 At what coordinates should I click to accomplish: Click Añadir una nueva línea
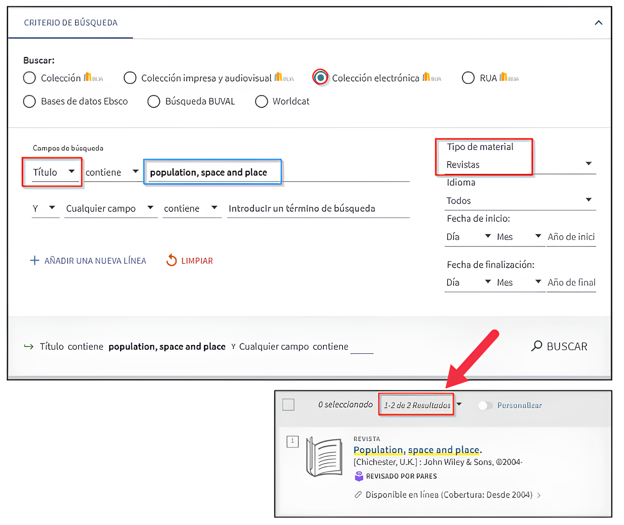point(95,261)
